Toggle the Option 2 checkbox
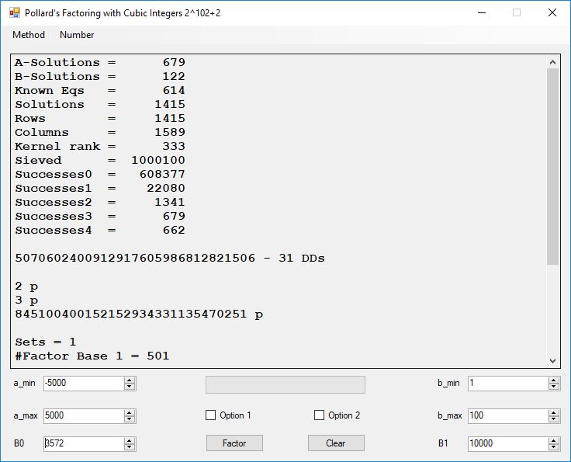The image size is (571, 462). point(320,415)
